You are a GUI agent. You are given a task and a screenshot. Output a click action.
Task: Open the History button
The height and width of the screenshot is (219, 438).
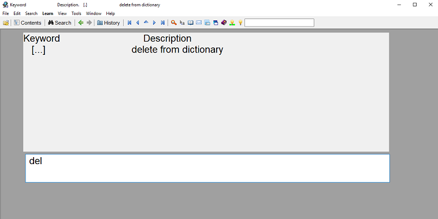[x=109, y=23]
